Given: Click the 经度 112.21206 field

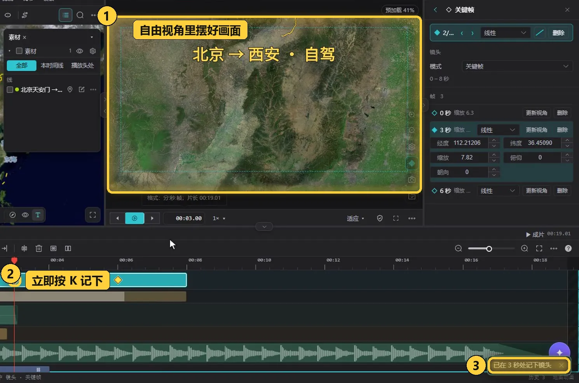Looking at the screenshot, I should 465,143.
